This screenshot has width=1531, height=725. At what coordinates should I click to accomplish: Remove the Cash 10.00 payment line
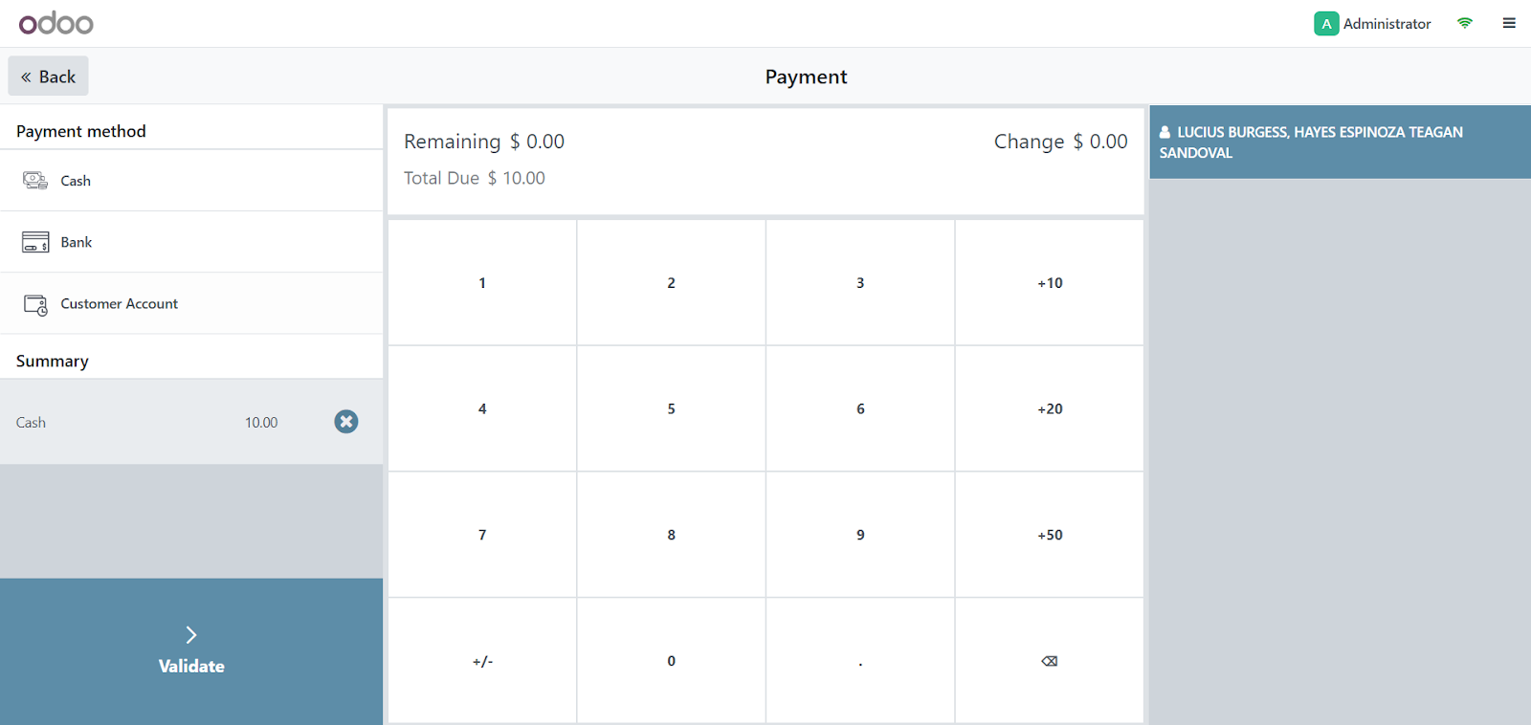(x=346, y=422)
